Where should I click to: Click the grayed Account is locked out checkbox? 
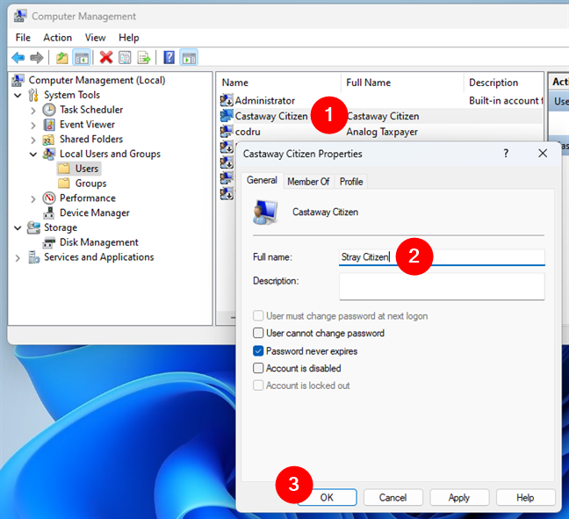pos(258,385)
